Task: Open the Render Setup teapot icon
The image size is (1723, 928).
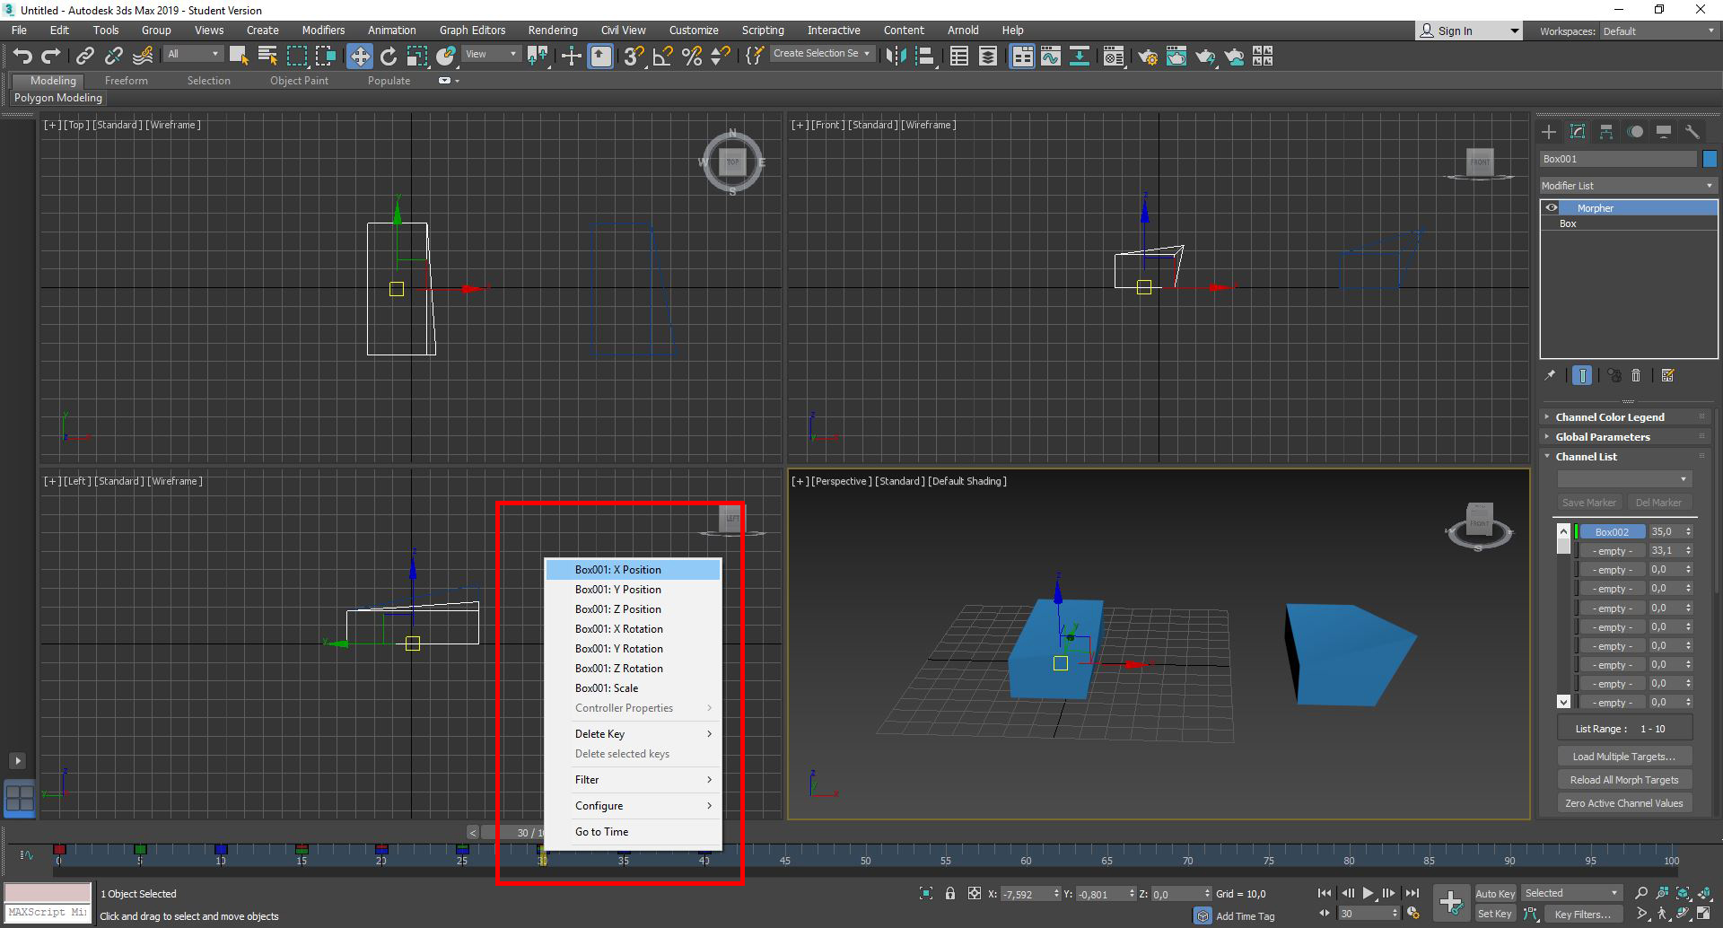Action: 1148,57
